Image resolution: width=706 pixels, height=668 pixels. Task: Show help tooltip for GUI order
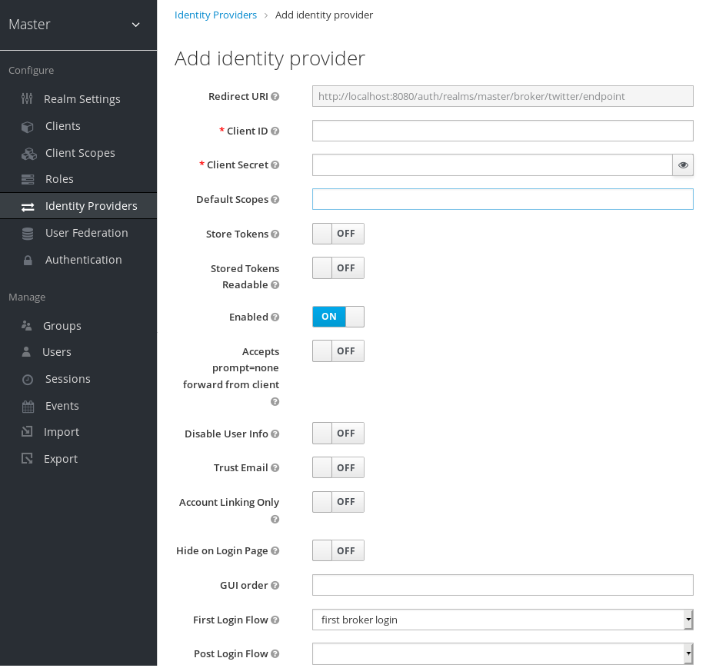tap(275, 585)
